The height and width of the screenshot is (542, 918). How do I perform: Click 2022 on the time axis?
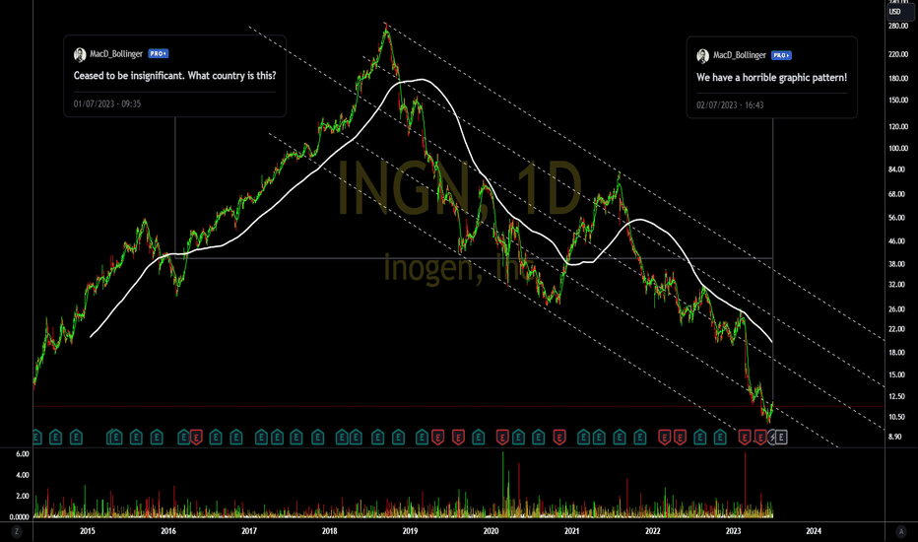[652, 531]
